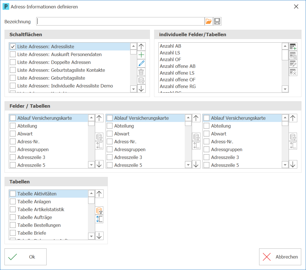Check Liste Adressen: Auskunft Personendaten
Viewport: 306px width, 270px height.
point(13,54)
